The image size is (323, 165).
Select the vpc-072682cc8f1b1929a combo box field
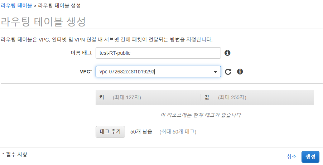click(x=158, y=72)
